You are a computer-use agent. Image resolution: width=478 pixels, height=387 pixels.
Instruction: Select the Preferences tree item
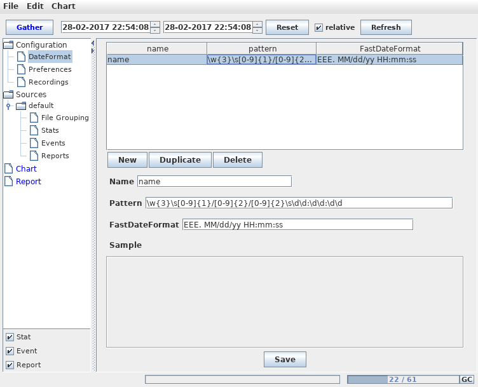pos(50,69)
